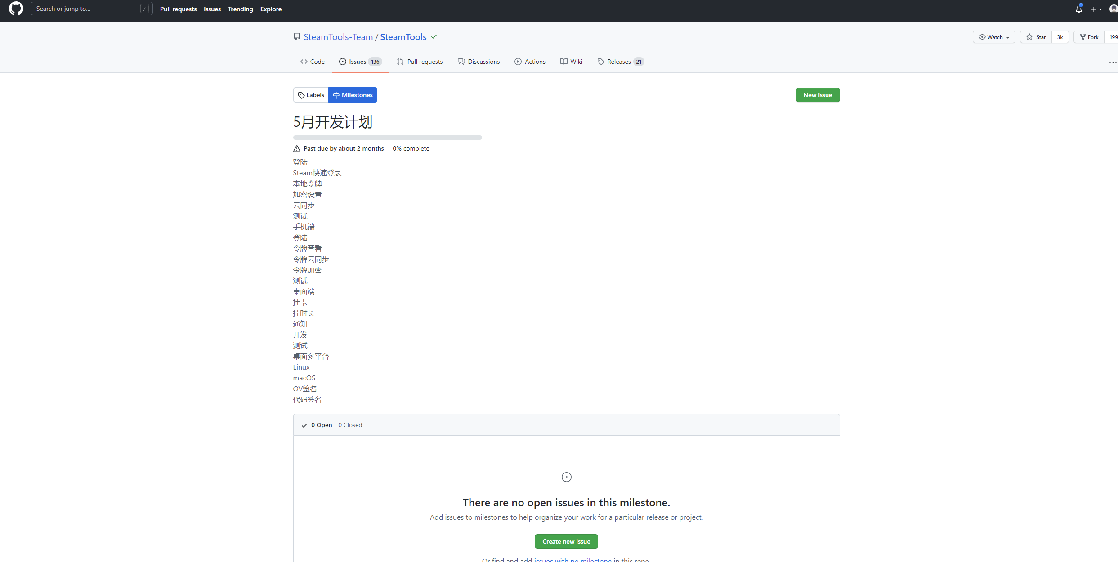Switch to the Issues tab

pos(357,62)
